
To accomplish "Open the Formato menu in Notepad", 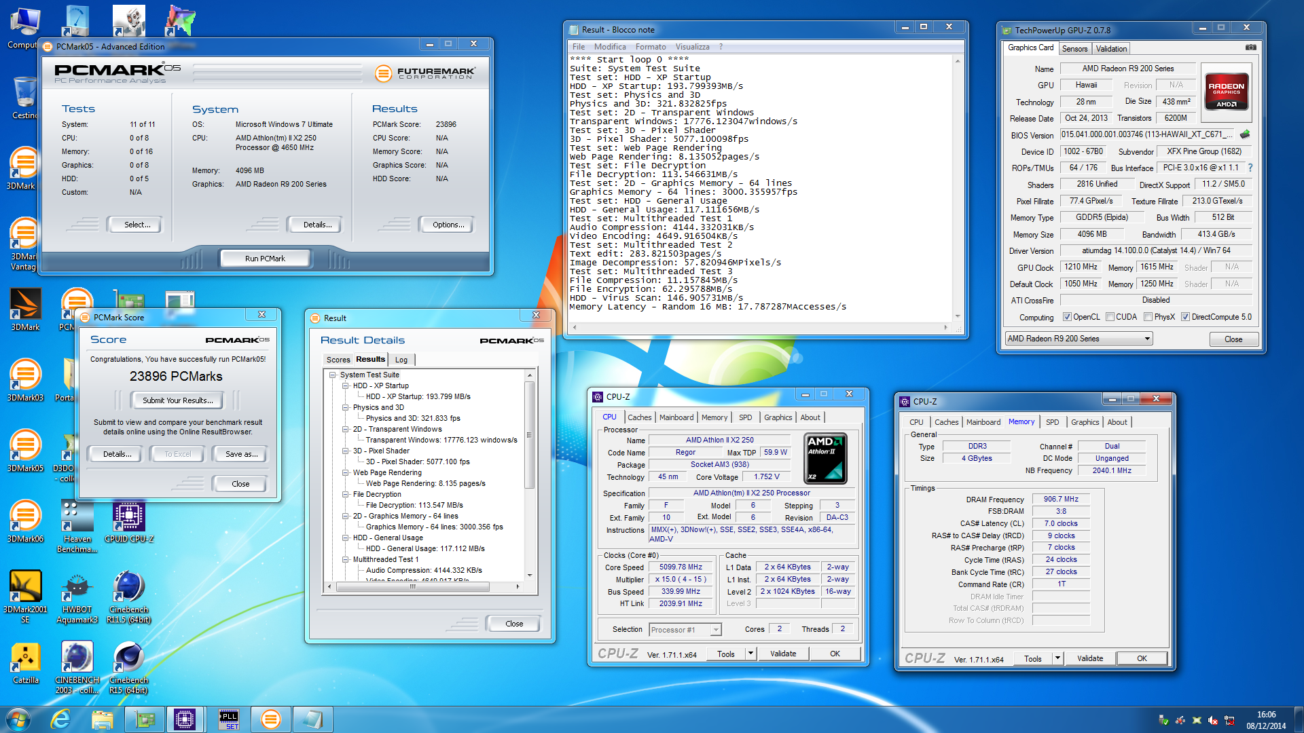I will [x=651, y=47].
